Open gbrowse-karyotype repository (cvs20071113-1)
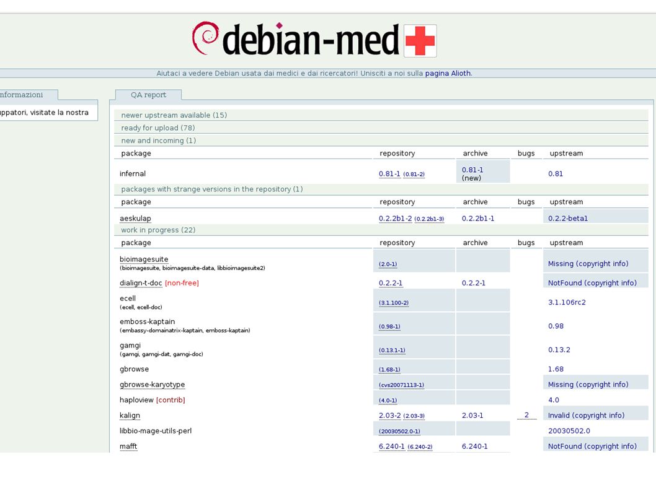Image resolution: width=656 pixels, height=491 pixels. pos(401,385)
